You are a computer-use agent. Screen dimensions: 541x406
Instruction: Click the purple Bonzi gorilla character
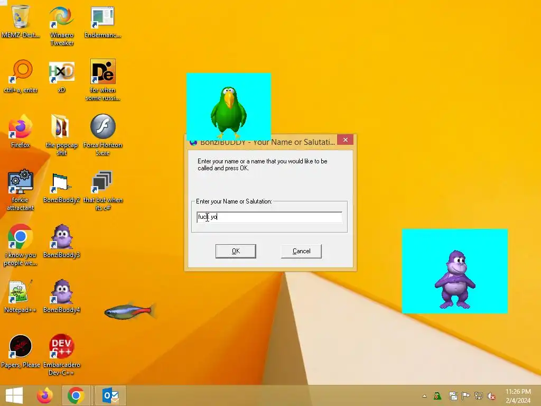(x=455, y=279)
